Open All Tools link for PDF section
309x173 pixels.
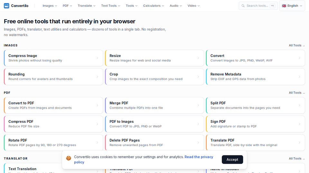point(297,93)
